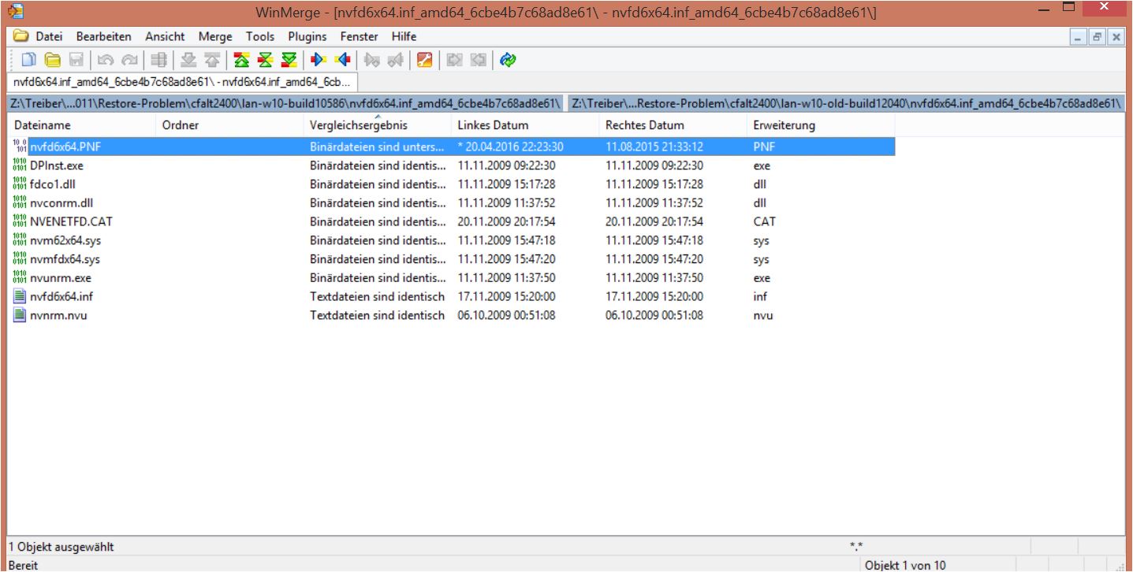This screenshot has width=1133, height=572.
Task: Open the Tools menu
Action: [x=260, y=36]
